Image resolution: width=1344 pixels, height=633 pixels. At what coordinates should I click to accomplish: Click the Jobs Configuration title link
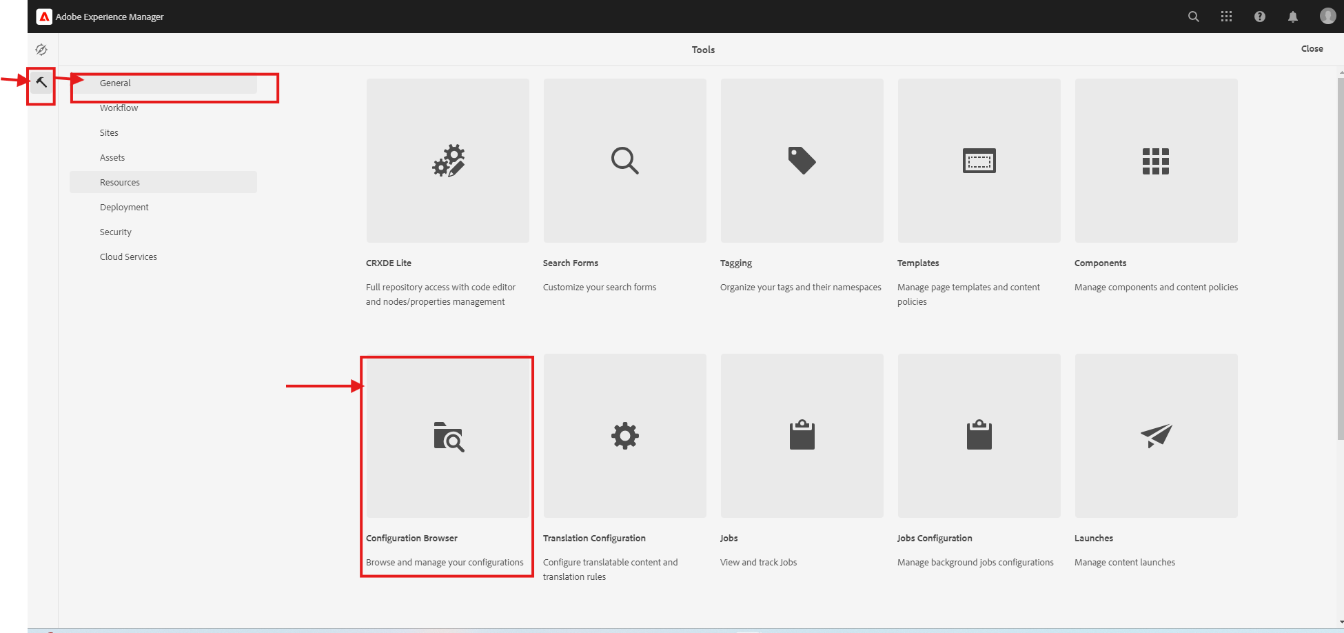(935, 539)
